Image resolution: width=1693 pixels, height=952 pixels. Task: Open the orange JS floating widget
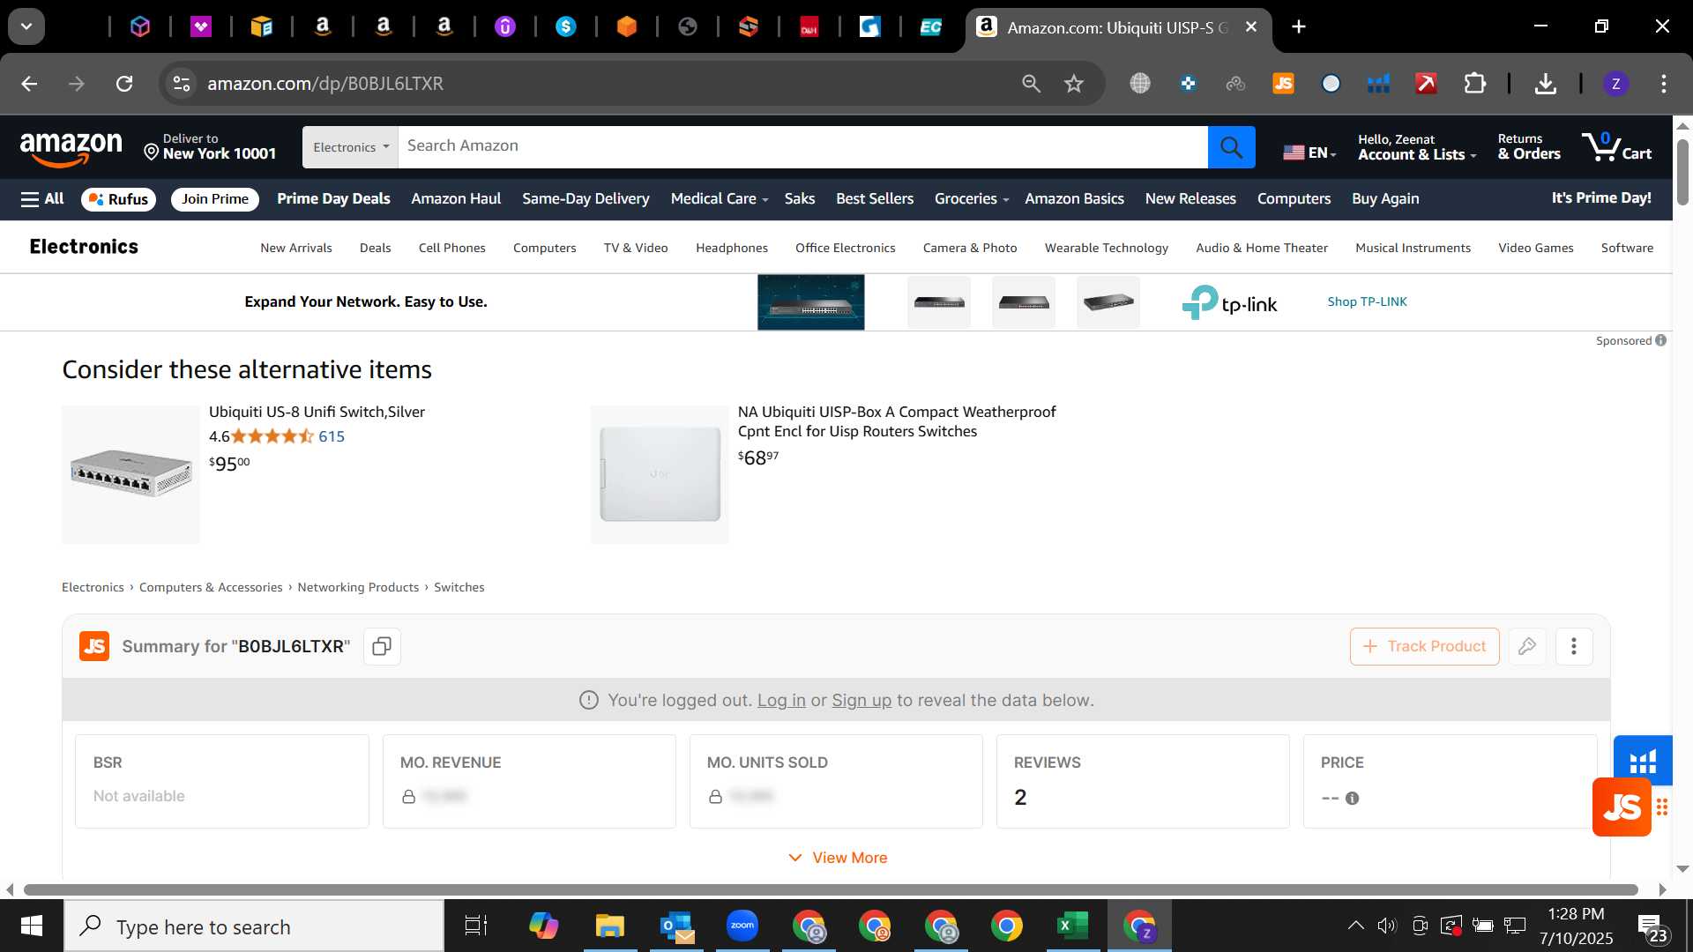tap(1622, 807)
